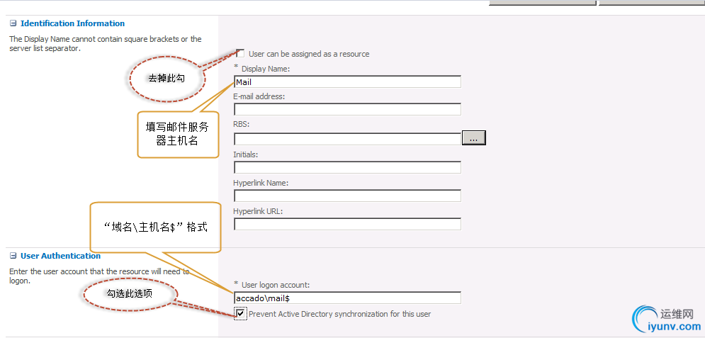Screen dimensions: 705x338
Task: Click the Display Name square brackets description text
Action: 105,44
